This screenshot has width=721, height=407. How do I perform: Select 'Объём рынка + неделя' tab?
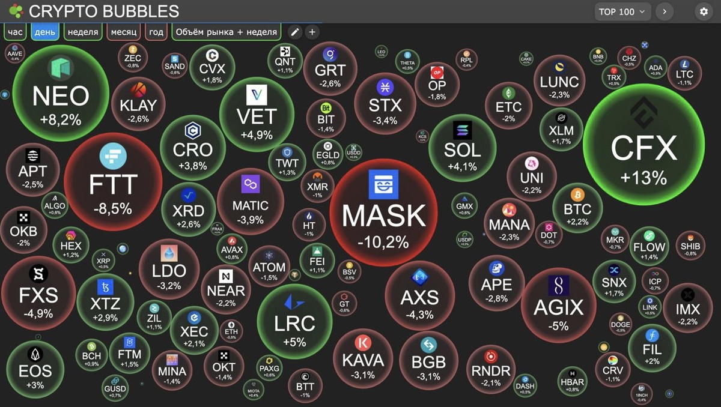(x=227, y=32)
